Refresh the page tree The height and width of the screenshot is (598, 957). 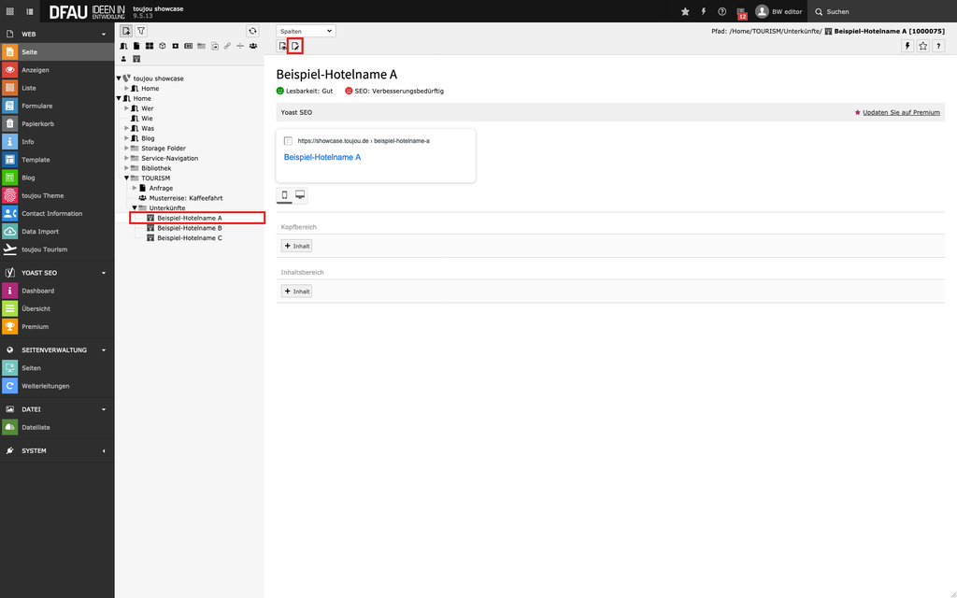coord(252,31)
